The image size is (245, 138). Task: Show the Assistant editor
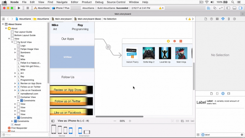pos(215,8)
